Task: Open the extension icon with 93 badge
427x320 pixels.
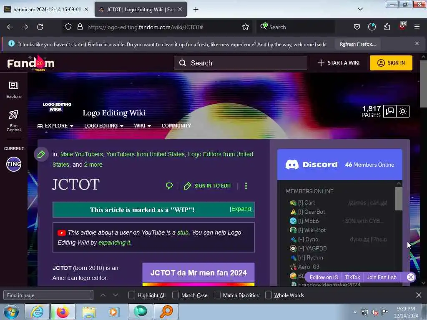Action: pos(402,26)
